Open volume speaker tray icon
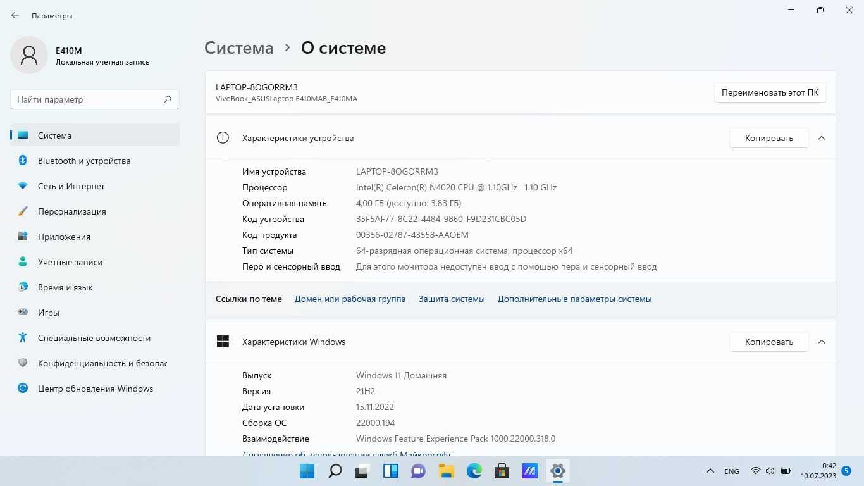The height and width of the screenshot is (486, 864). pyautogui.click(x=770, y=471)
